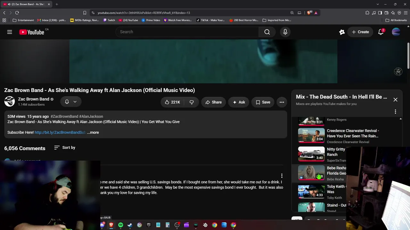Open a new browser tab
Screen dimensions: 410x230
57,4
